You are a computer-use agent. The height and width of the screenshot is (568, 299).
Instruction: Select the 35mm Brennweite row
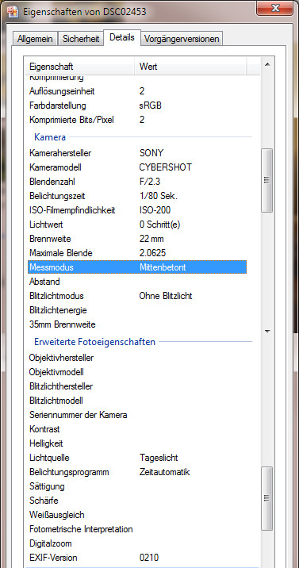137,324
